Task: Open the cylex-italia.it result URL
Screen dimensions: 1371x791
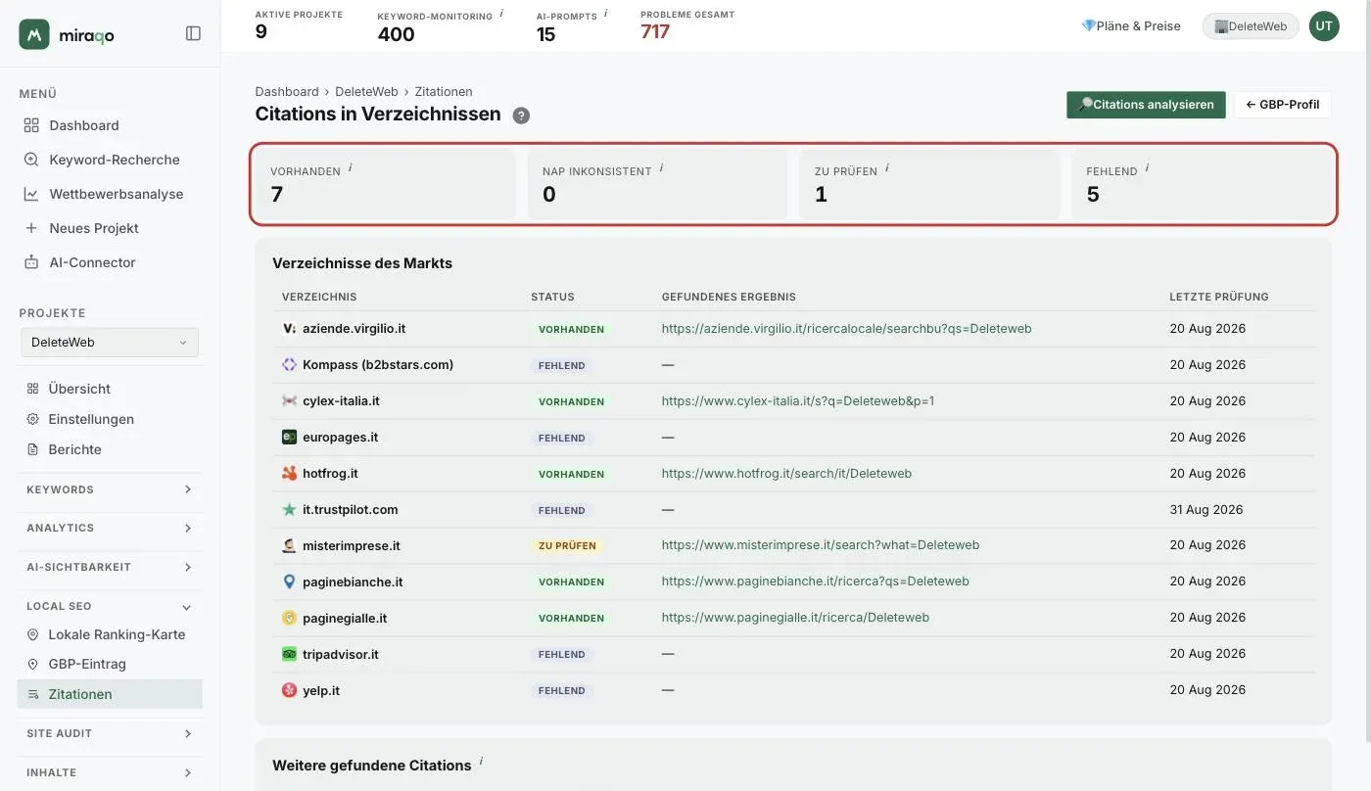Action: (x=798, y=401)
